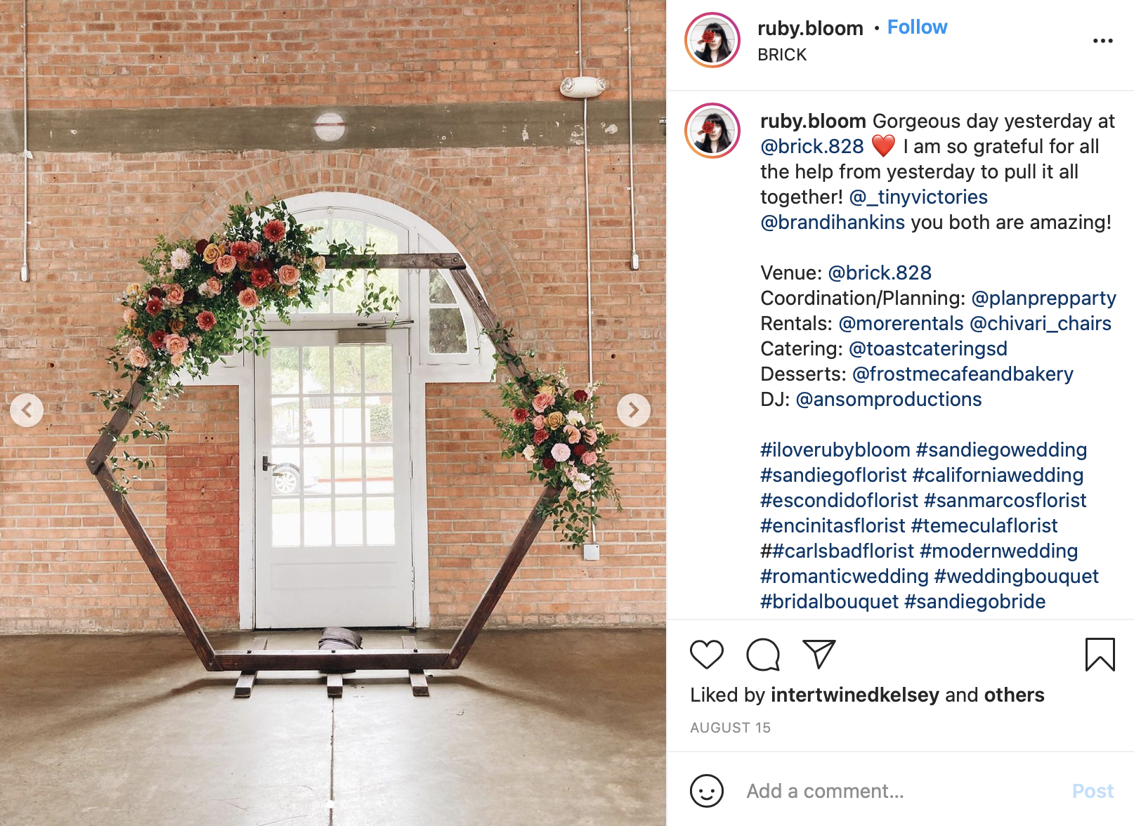Follow ruby.bloom account

pyautogui.click(x=917, y=27)
